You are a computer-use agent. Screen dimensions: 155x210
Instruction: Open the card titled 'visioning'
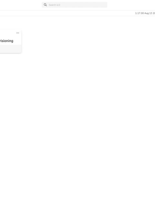click(x=6, y=41)
